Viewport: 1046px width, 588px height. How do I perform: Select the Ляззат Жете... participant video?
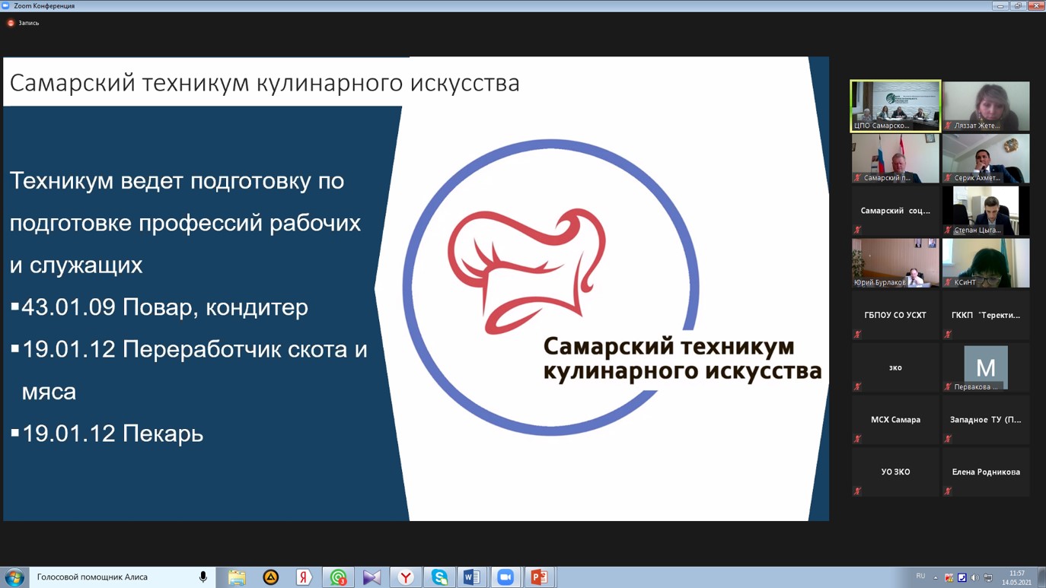point(986,106)
